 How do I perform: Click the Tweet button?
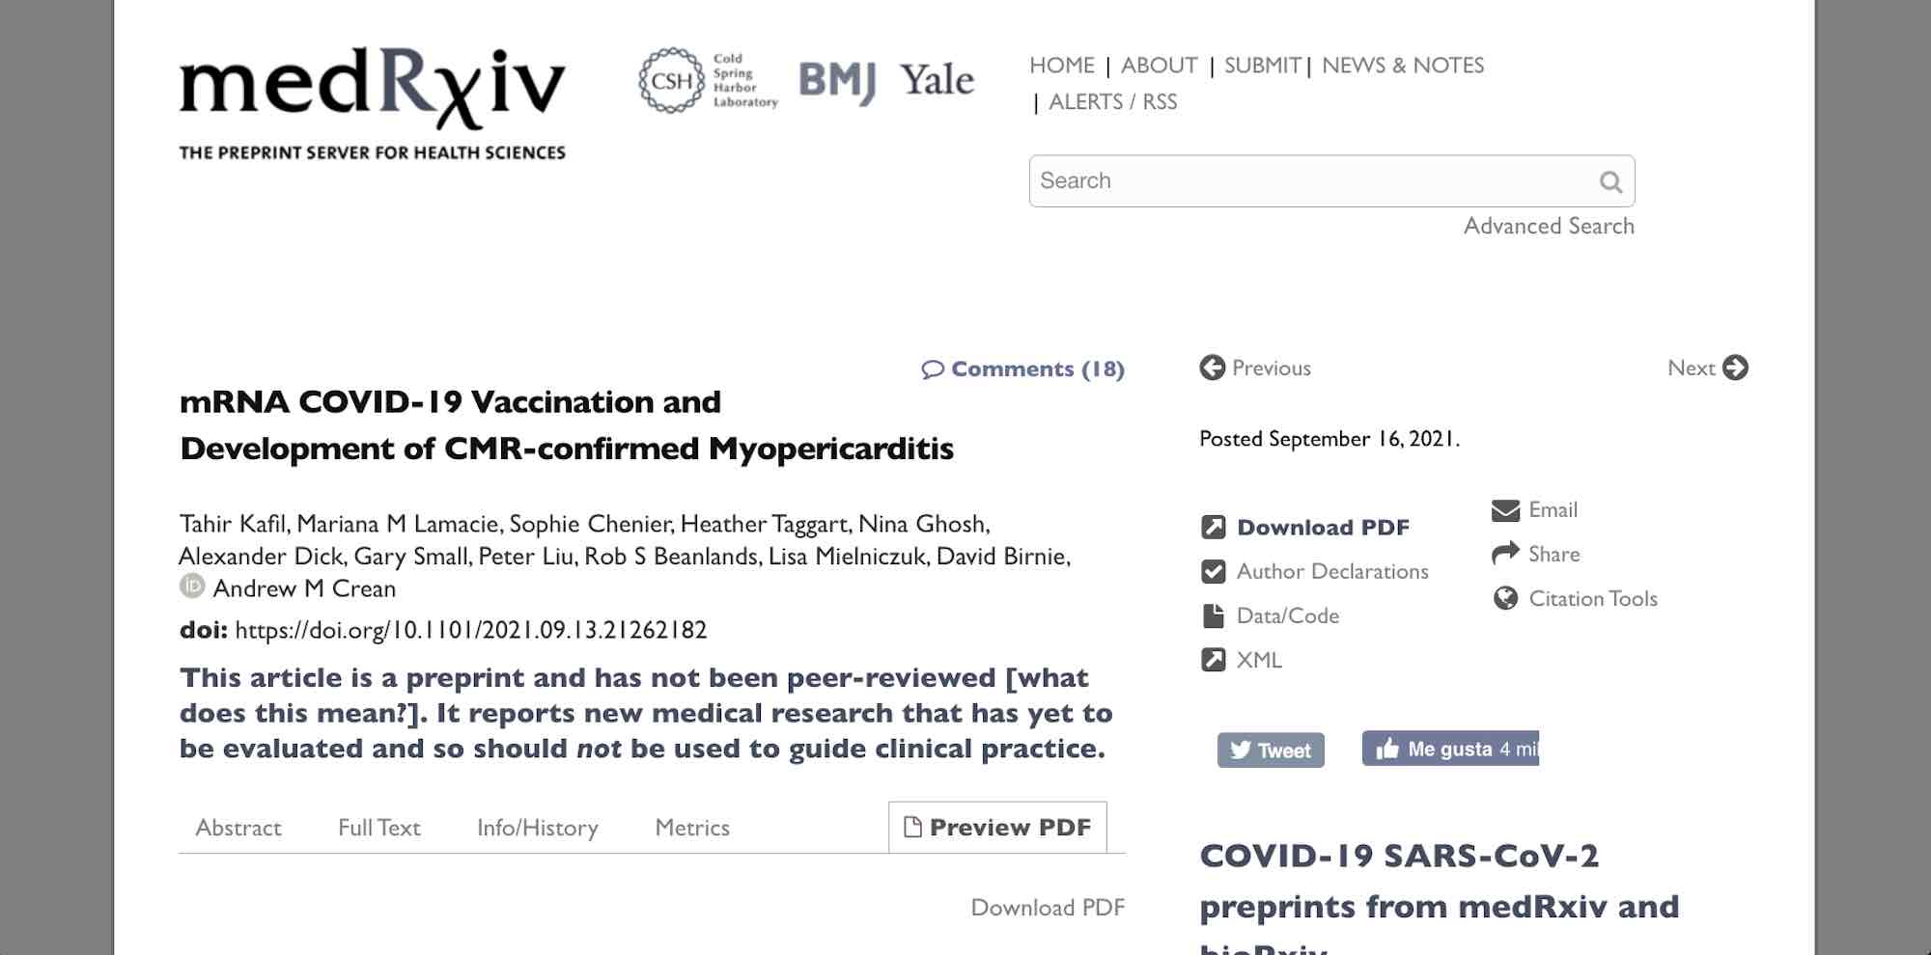pos(1271,750)
